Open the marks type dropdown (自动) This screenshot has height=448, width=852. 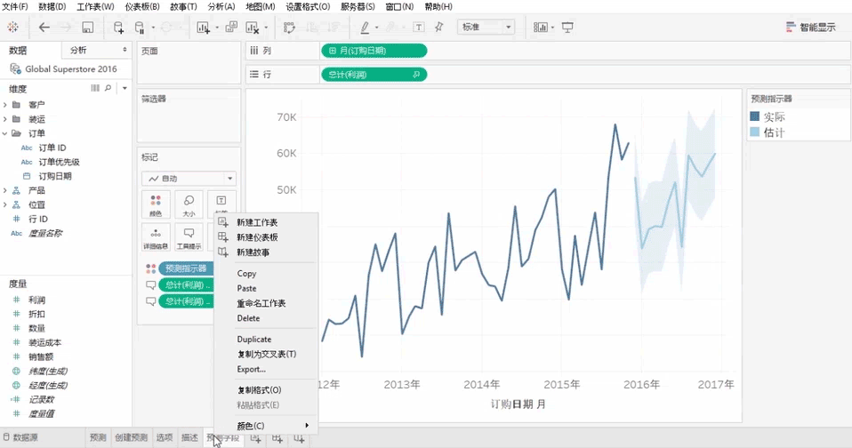(188, 179)
